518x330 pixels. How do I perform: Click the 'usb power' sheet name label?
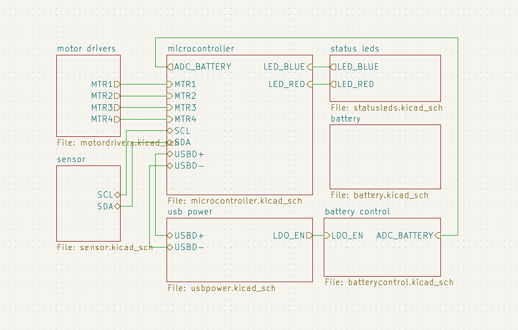(190, 212)
